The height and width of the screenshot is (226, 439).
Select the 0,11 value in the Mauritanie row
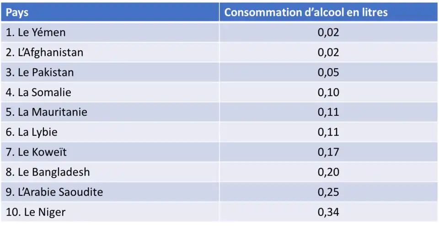point(328,112)
